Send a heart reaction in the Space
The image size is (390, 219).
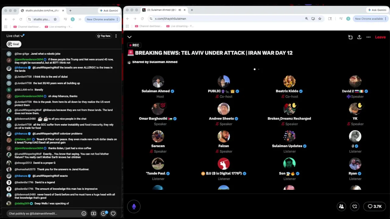pos(355,207)
